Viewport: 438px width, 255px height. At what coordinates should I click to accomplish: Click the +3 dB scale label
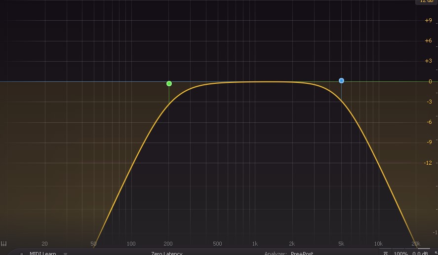[x=428, y=61]
